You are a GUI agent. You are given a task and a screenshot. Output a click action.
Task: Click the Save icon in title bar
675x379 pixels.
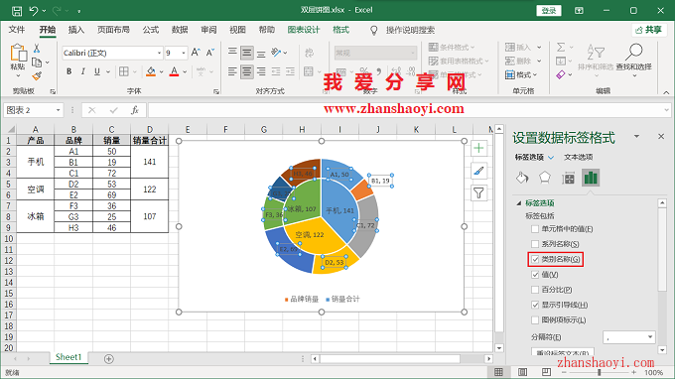(16, 11)
